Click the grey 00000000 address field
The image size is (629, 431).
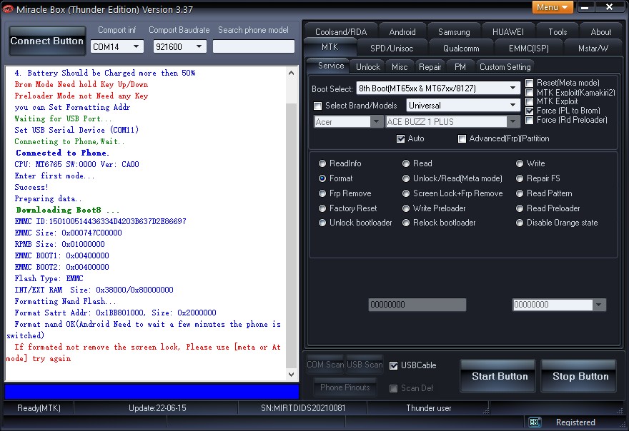coord(417,305)
